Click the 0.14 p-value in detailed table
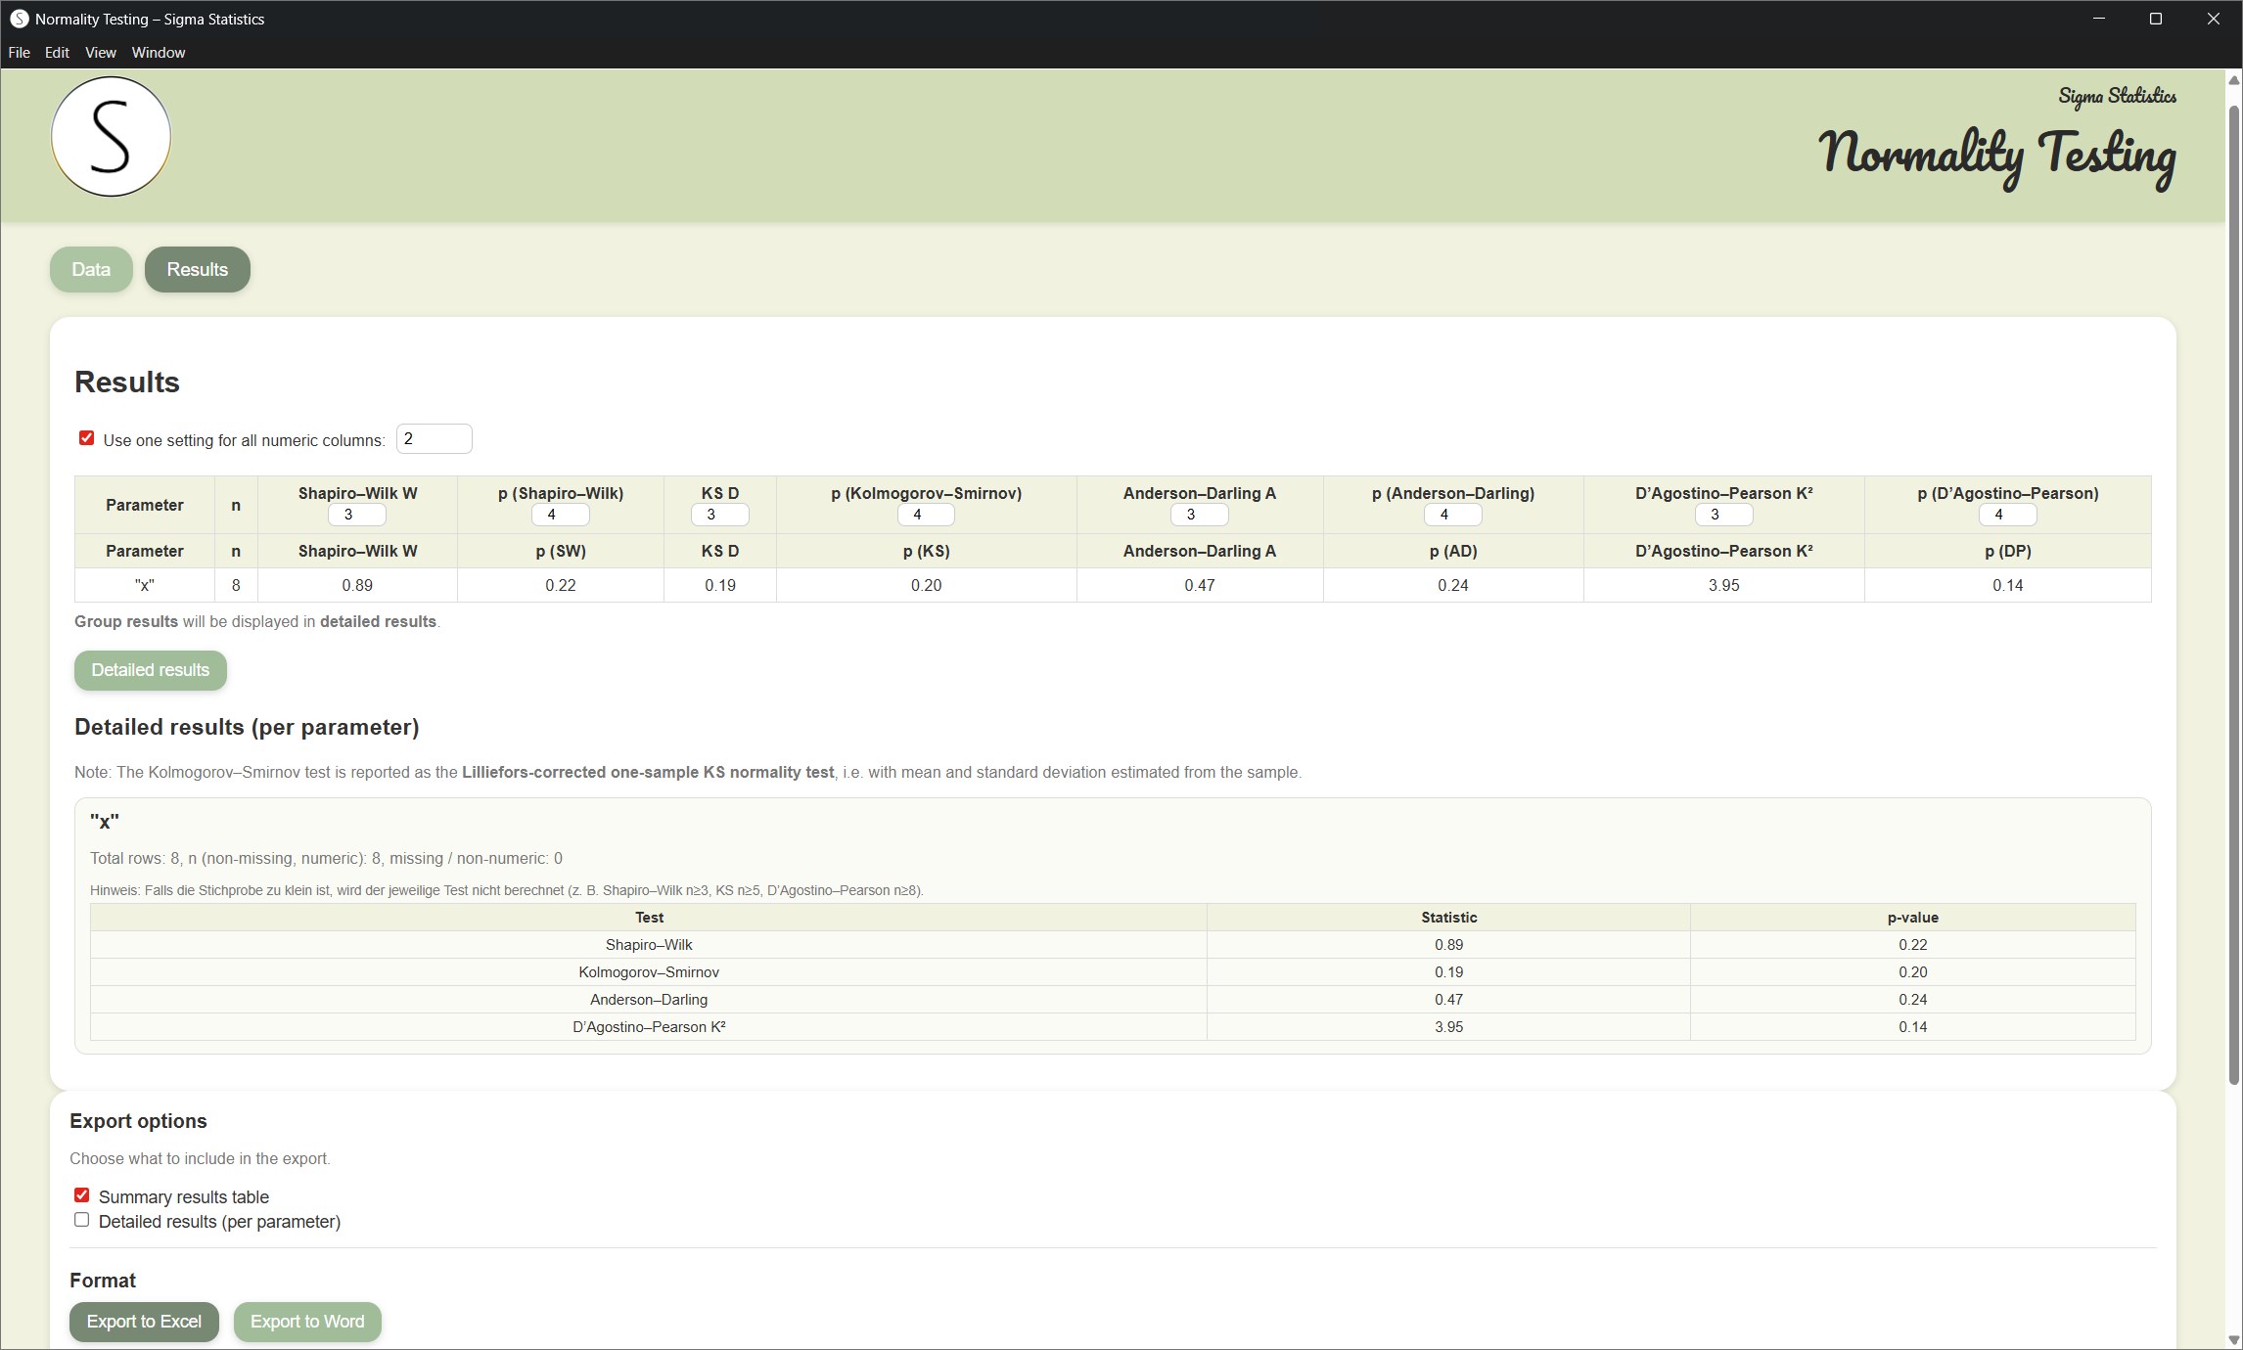The image size is (2243, 1350). [x=1912, y=1027]
